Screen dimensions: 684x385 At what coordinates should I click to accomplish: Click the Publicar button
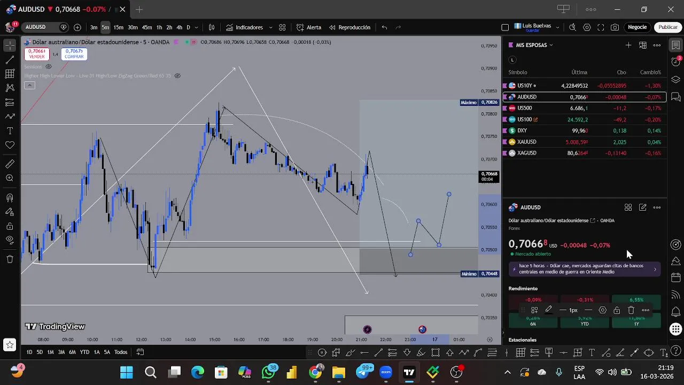coord(668,27)
